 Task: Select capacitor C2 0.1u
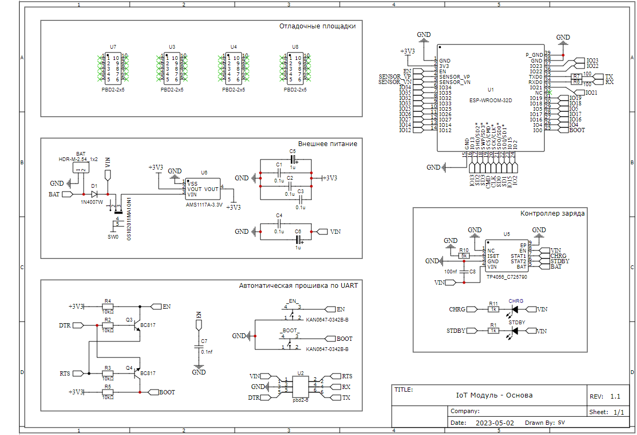coord(290,186)
